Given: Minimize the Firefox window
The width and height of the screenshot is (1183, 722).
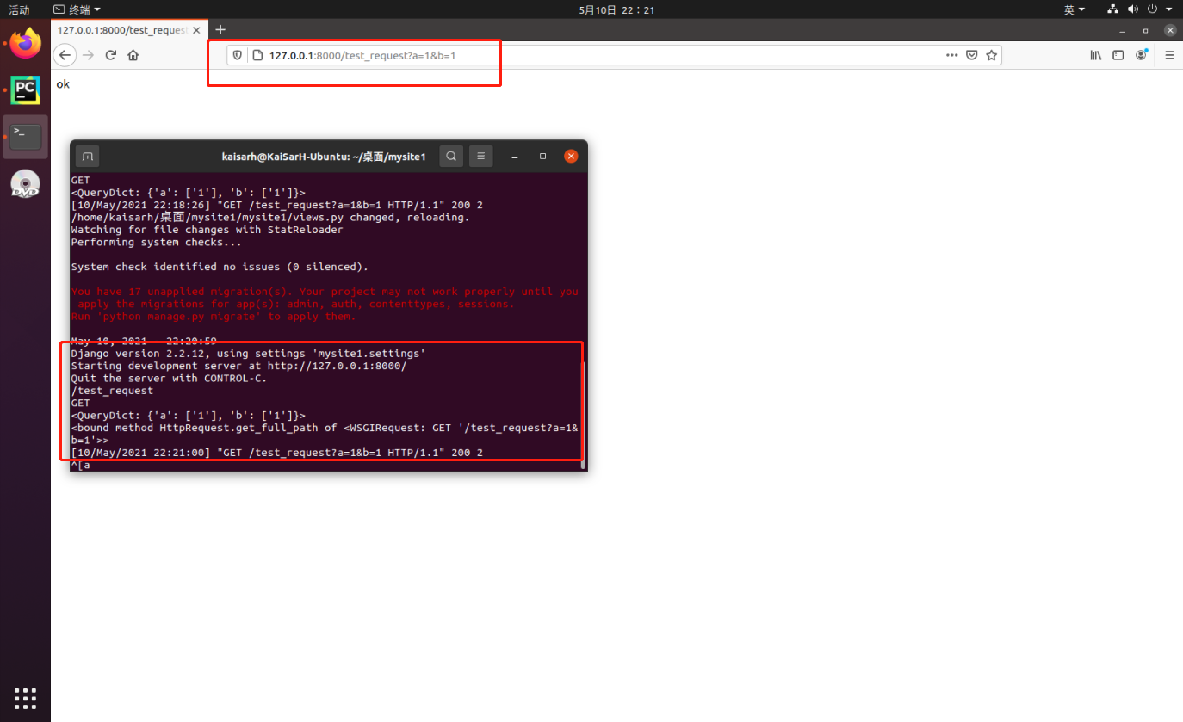Looking at the screenshot, I should pos(1122,30).
